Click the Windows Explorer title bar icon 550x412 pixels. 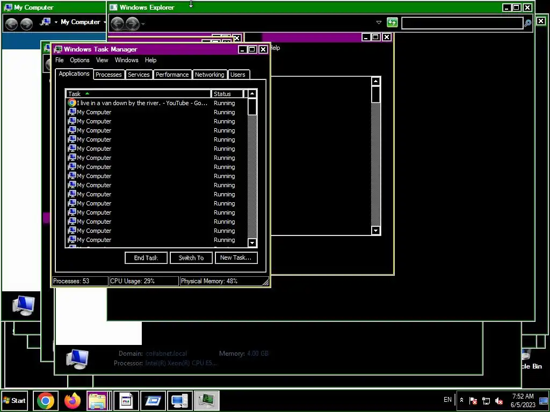[x=113, y=7]
